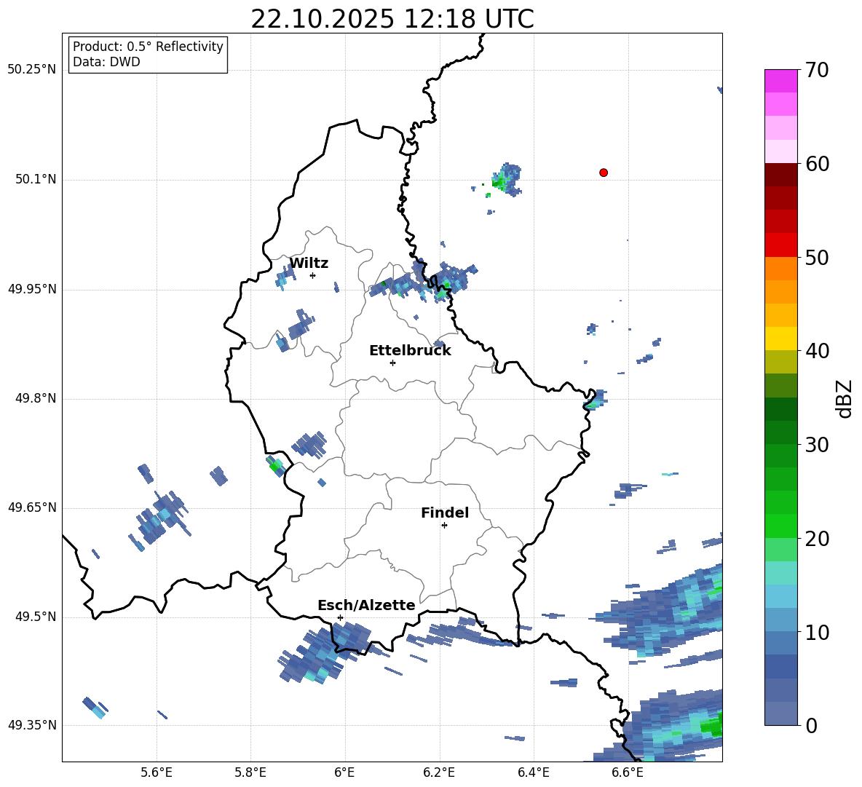Click the Product: 0.5° Reflectivity text

tap(148, 47)
